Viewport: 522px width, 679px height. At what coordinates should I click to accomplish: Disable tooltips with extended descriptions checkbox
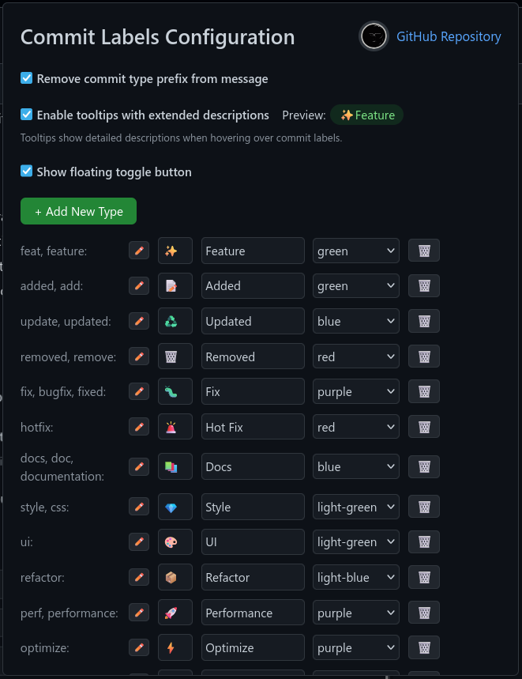click(26, 115)
